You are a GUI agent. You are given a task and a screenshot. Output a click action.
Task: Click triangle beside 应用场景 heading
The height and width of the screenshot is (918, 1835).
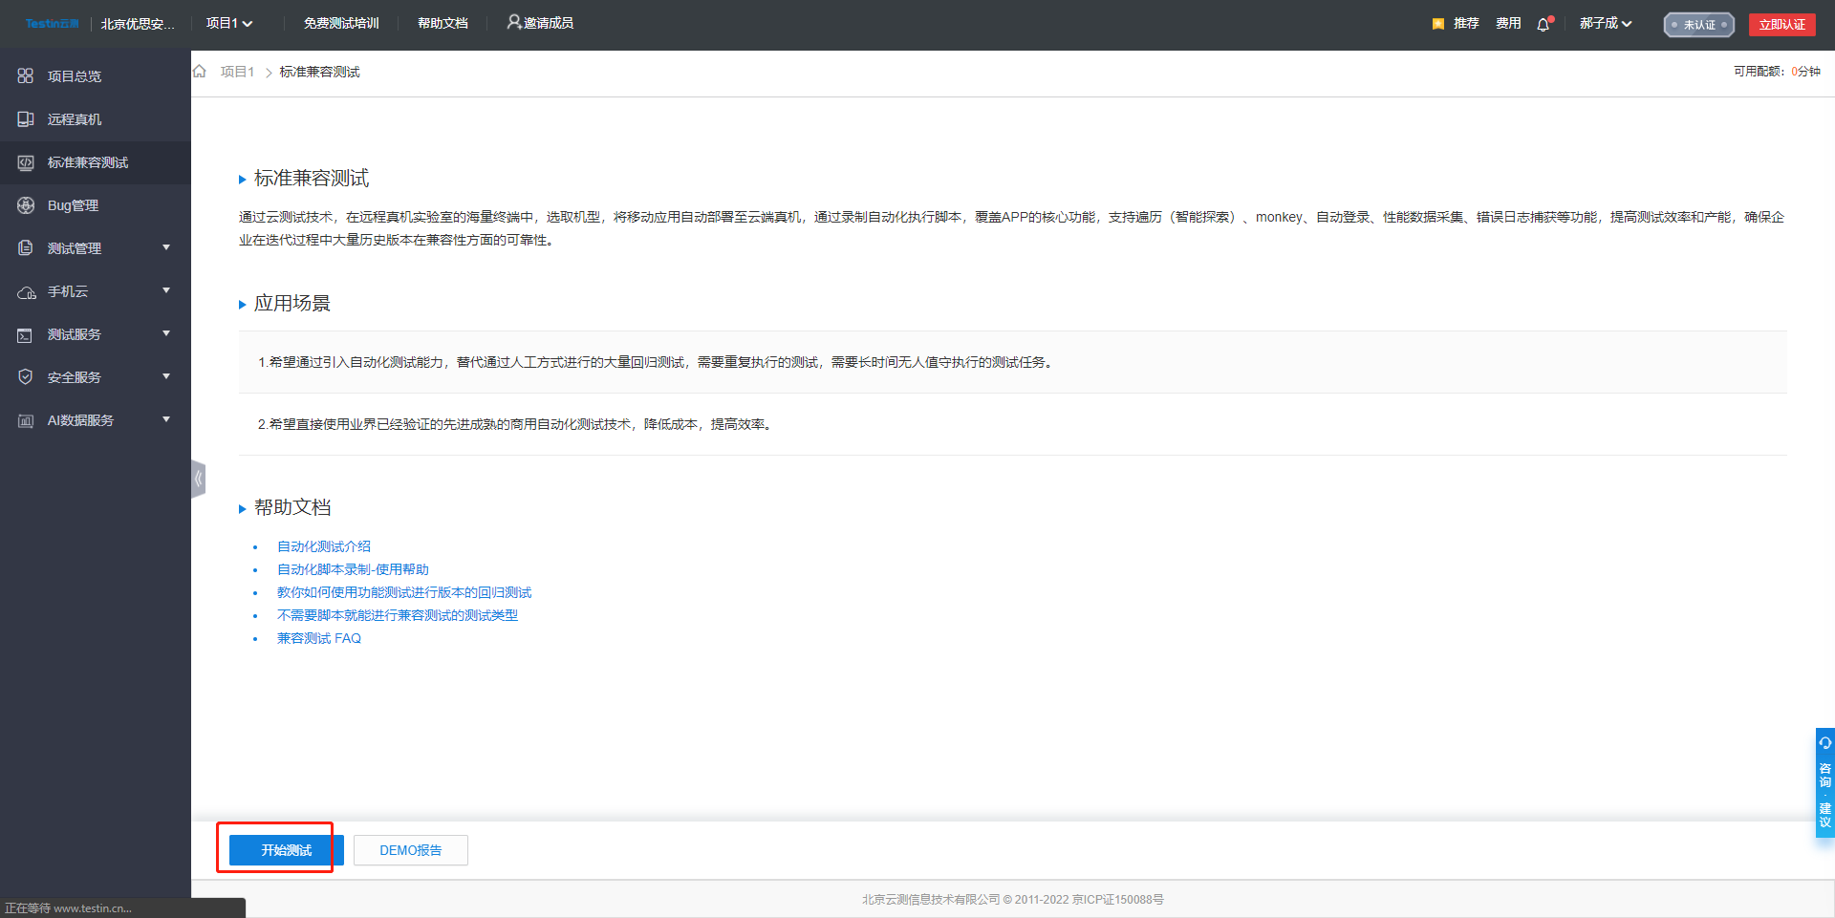coord(243,305)
